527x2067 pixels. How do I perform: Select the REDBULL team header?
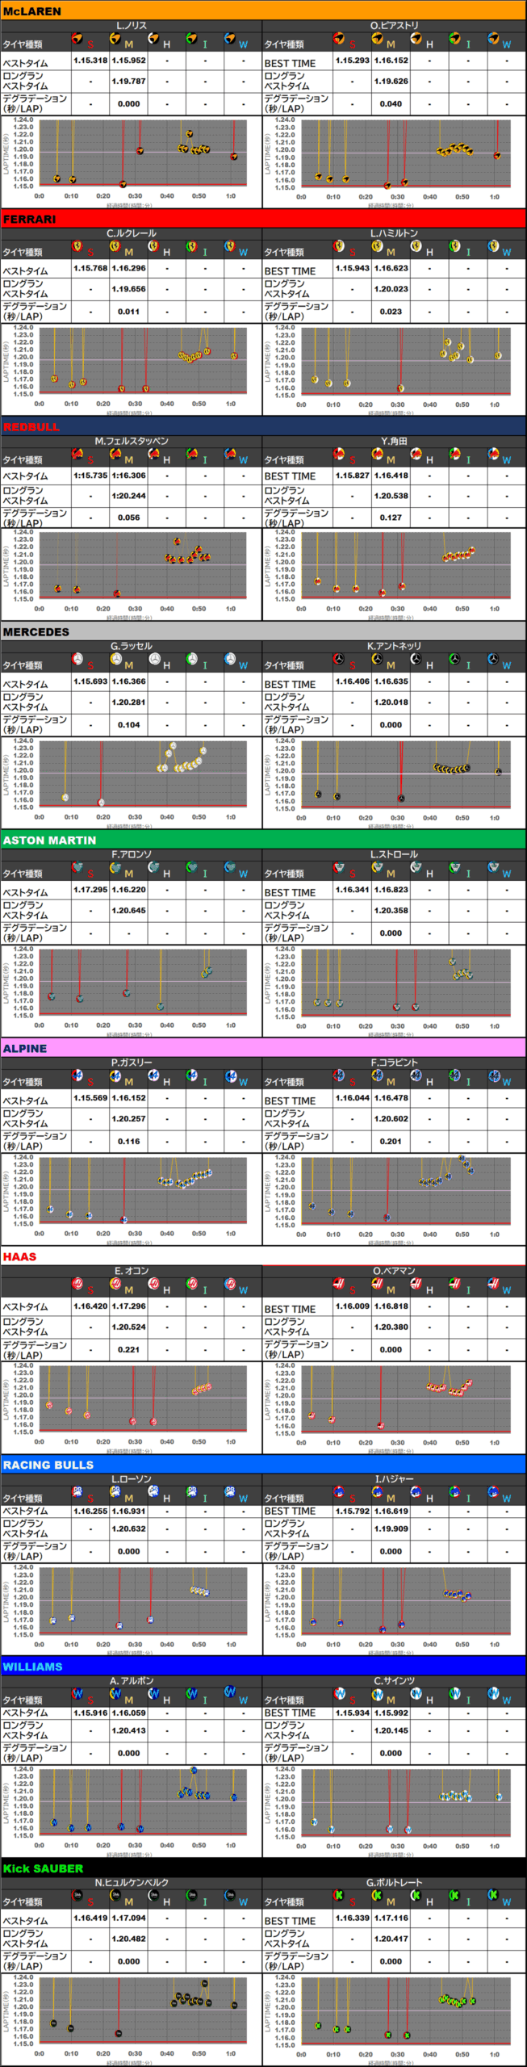[x=263, y=426]
